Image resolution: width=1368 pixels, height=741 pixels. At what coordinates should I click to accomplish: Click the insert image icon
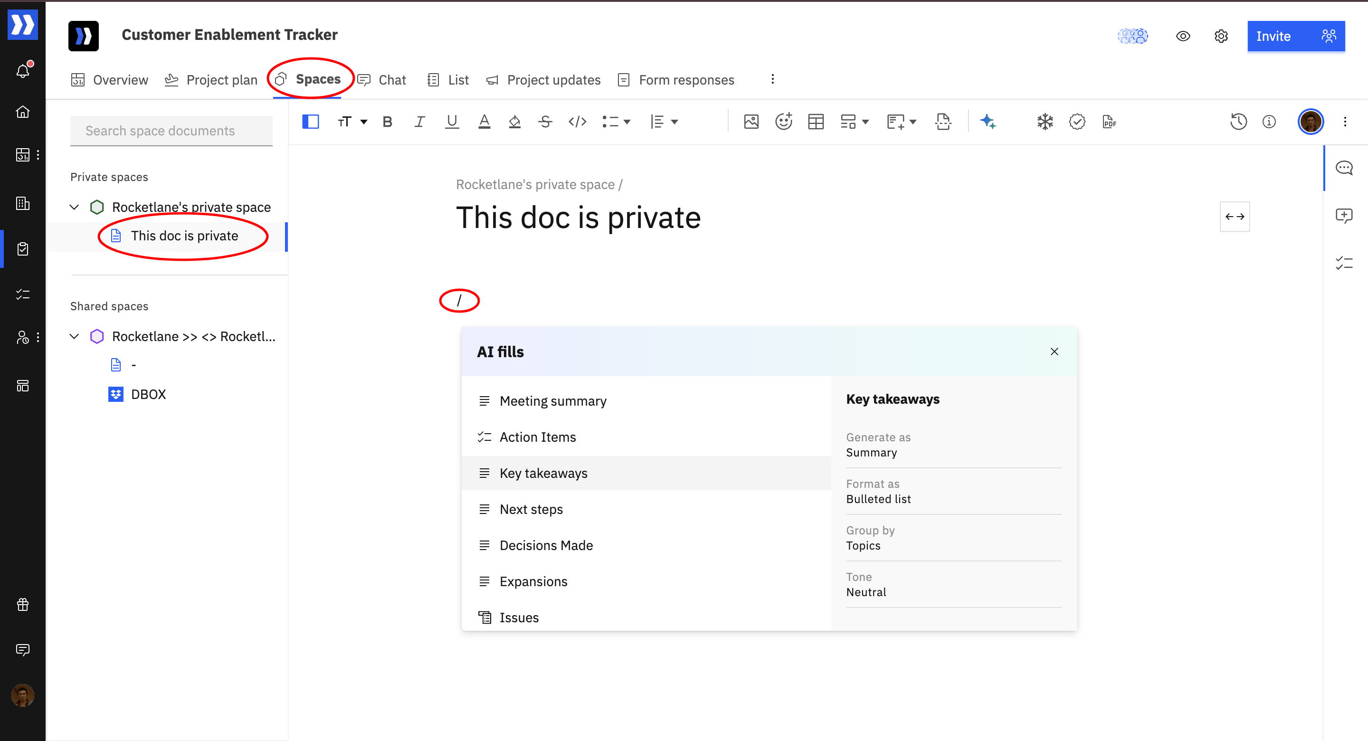pyautogui.click(x=751, y=122)
